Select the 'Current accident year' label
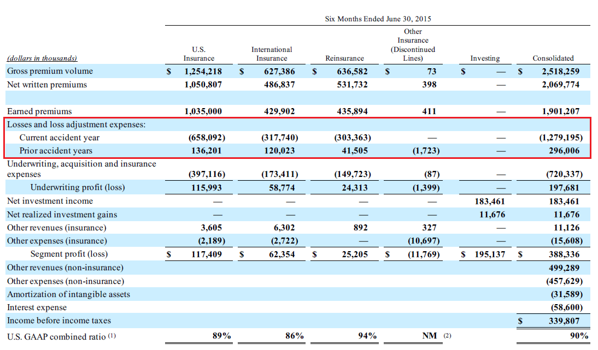This screenshot has height=350, width=598. pyautogui.click(x=60, y=138)
